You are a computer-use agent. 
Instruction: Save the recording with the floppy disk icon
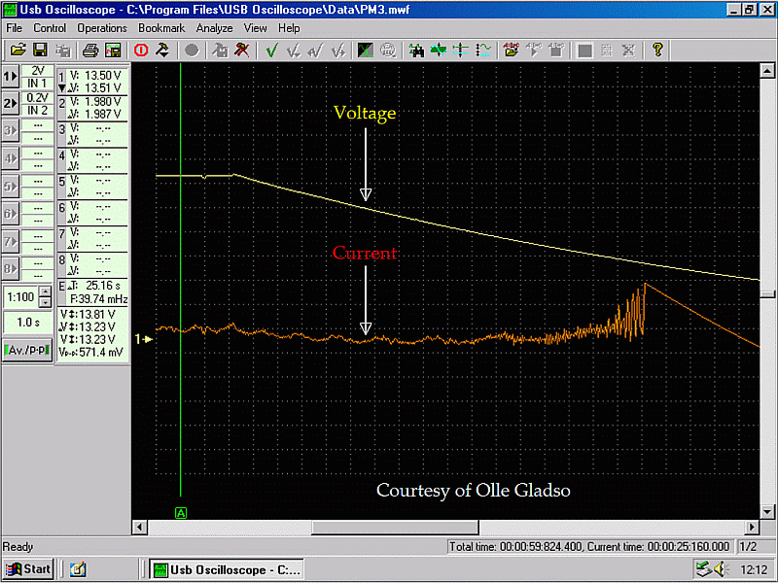(40, 51)
